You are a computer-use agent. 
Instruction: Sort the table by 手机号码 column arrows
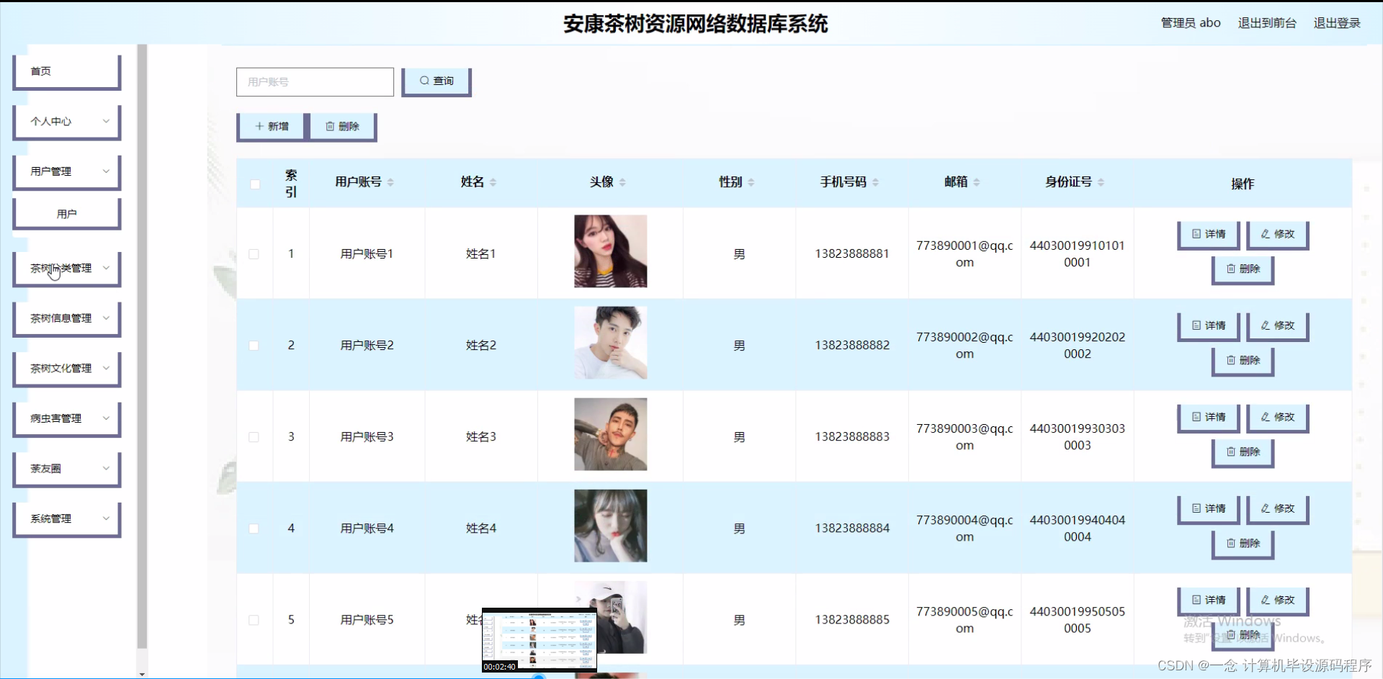coord(877,181)
